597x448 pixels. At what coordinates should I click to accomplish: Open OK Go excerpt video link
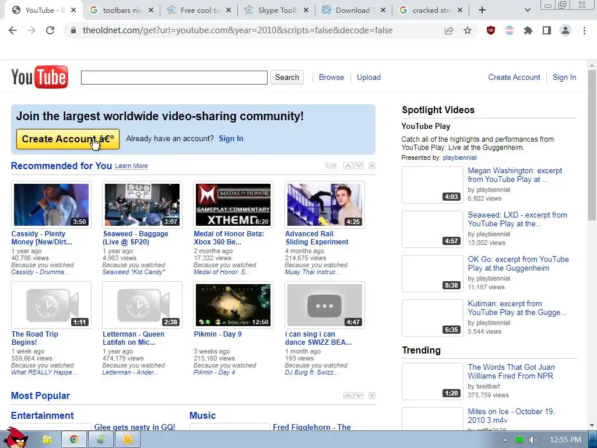[518, 264]
